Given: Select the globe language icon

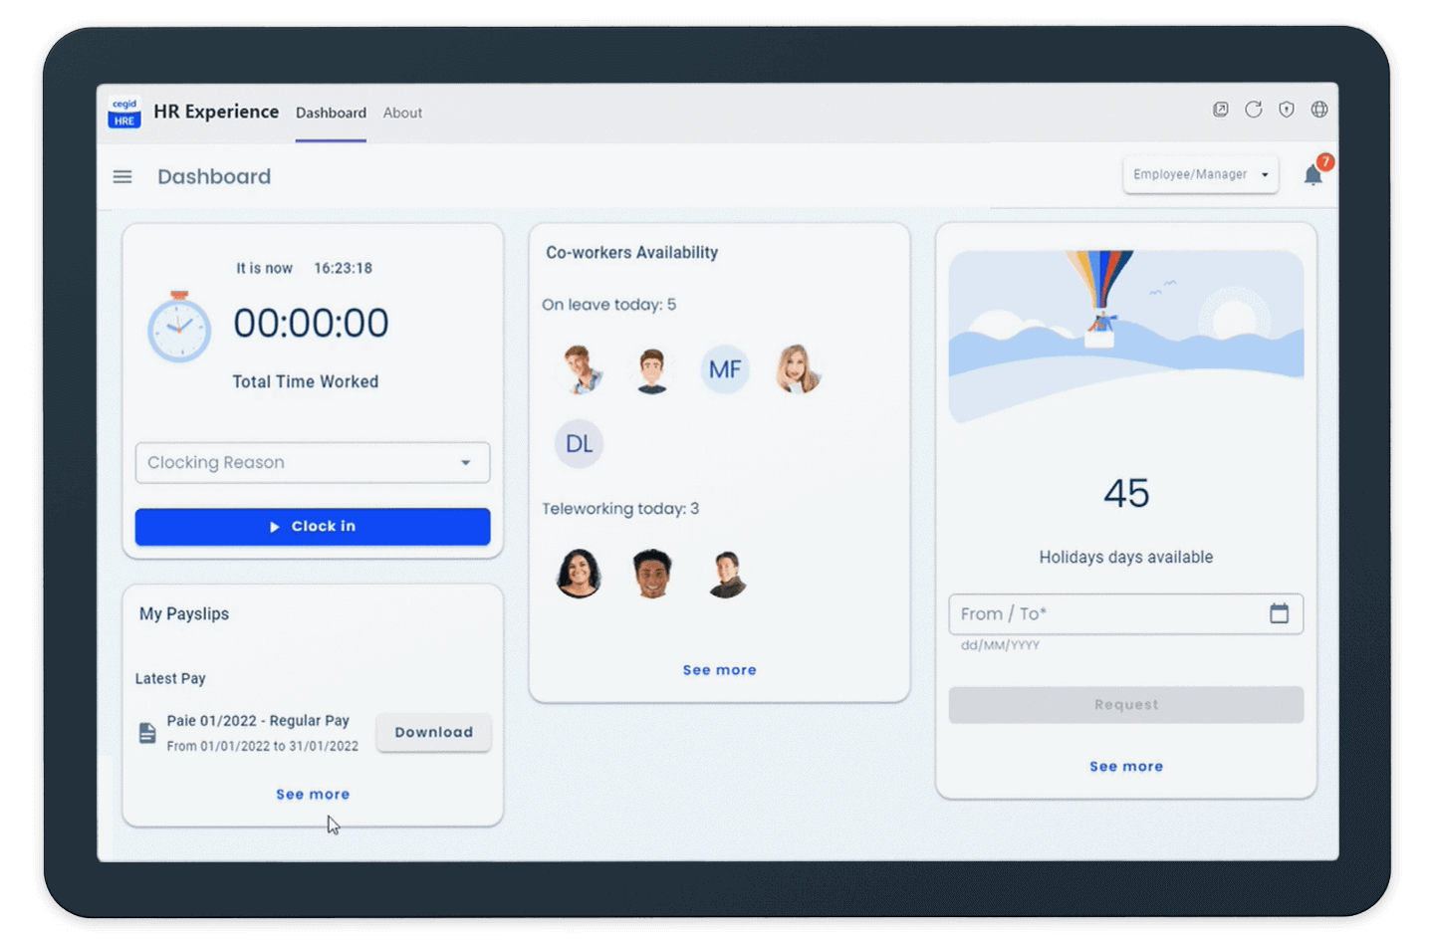Looking at the screenshot, I should pyautogui.click(x=1319, y=110).
